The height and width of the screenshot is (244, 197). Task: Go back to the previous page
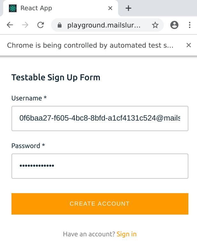pyautogui.click(x=10, y=25)
